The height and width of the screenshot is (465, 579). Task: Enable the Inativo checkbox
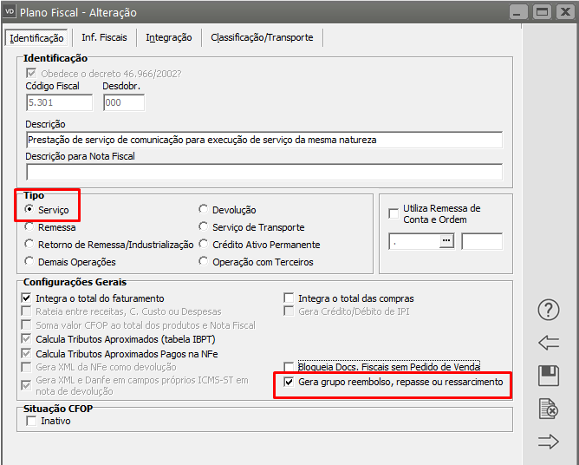(31, 421)
